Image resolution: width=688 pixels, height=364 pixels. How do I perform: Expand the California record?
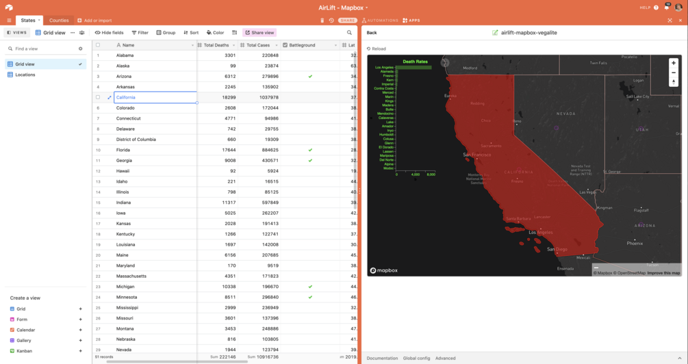tap(110, 97)
